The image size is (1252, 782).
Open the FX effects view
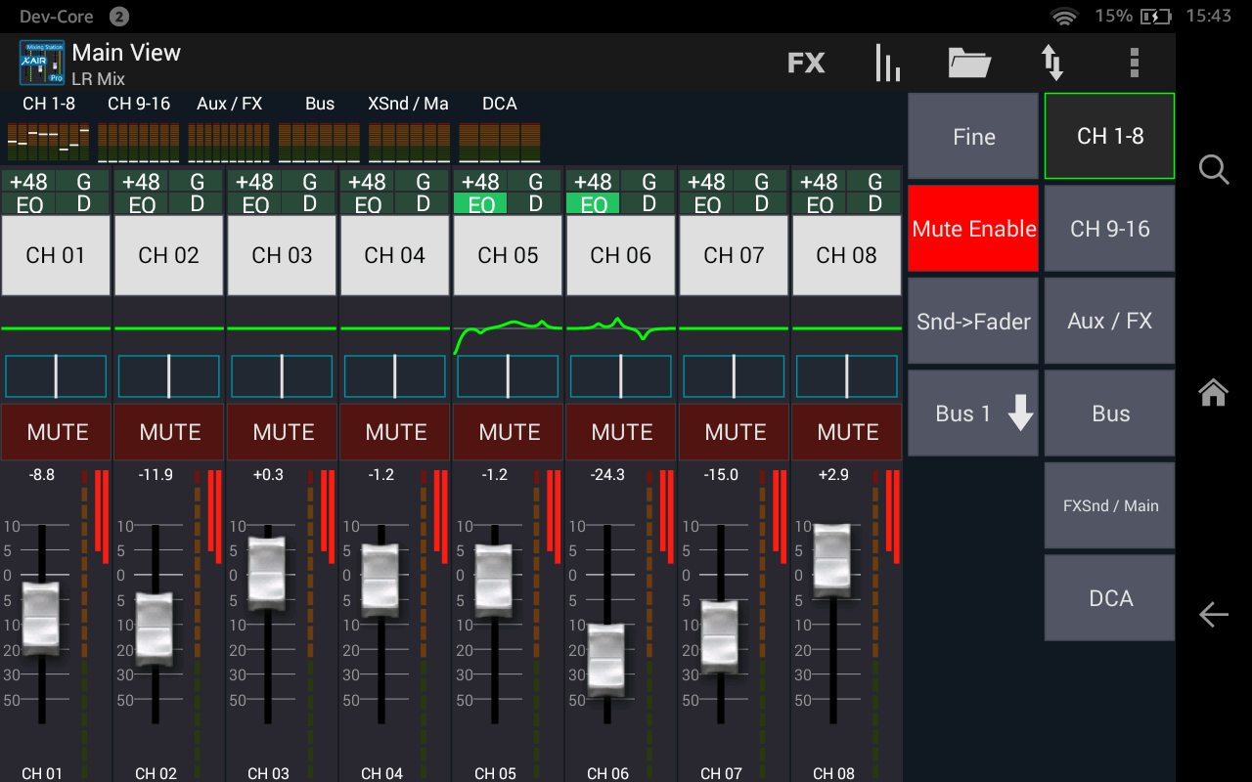[806, 64]
